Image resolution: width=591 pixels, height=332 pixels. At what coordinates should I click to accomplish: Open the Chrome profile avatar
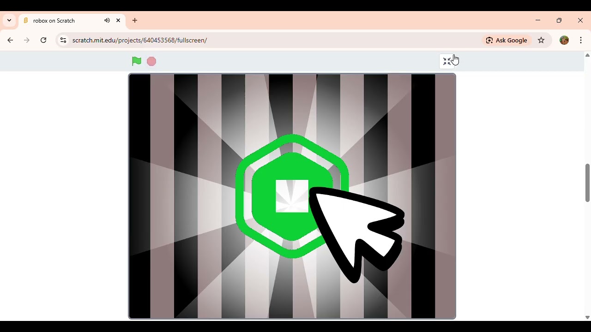(x=564, y=40)
